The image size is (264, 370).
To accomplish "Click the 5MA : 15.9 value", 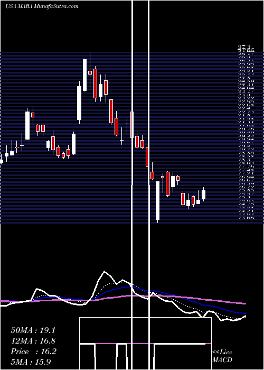I will (x=31, y=362).
